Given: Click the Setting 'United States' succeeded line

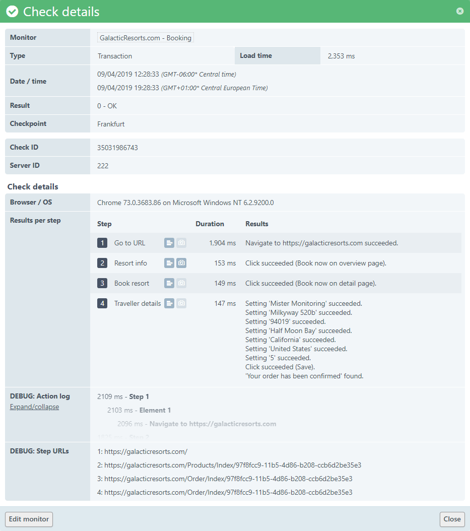Looking at the screenshot, I should coord(296,349).
